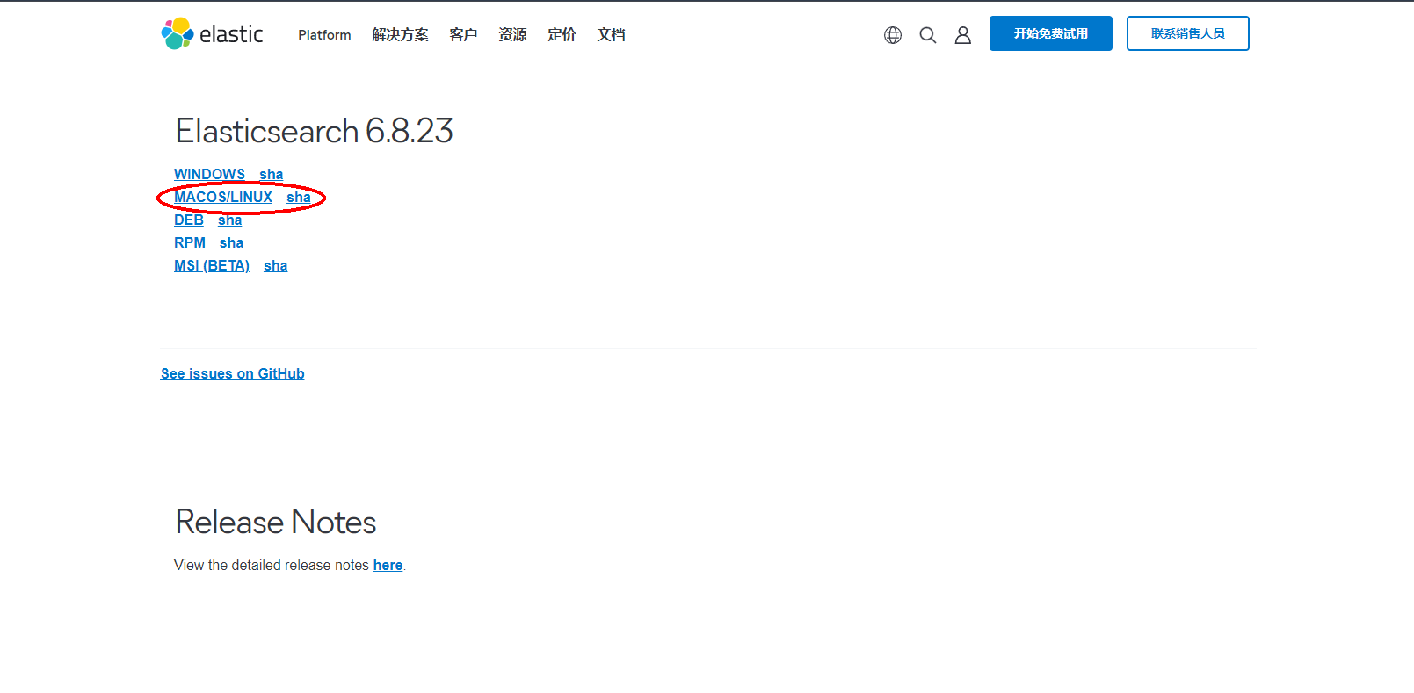
Task: Click the 联系销售人员 button
Action: pyautogui.click(x=1187, y=33)
